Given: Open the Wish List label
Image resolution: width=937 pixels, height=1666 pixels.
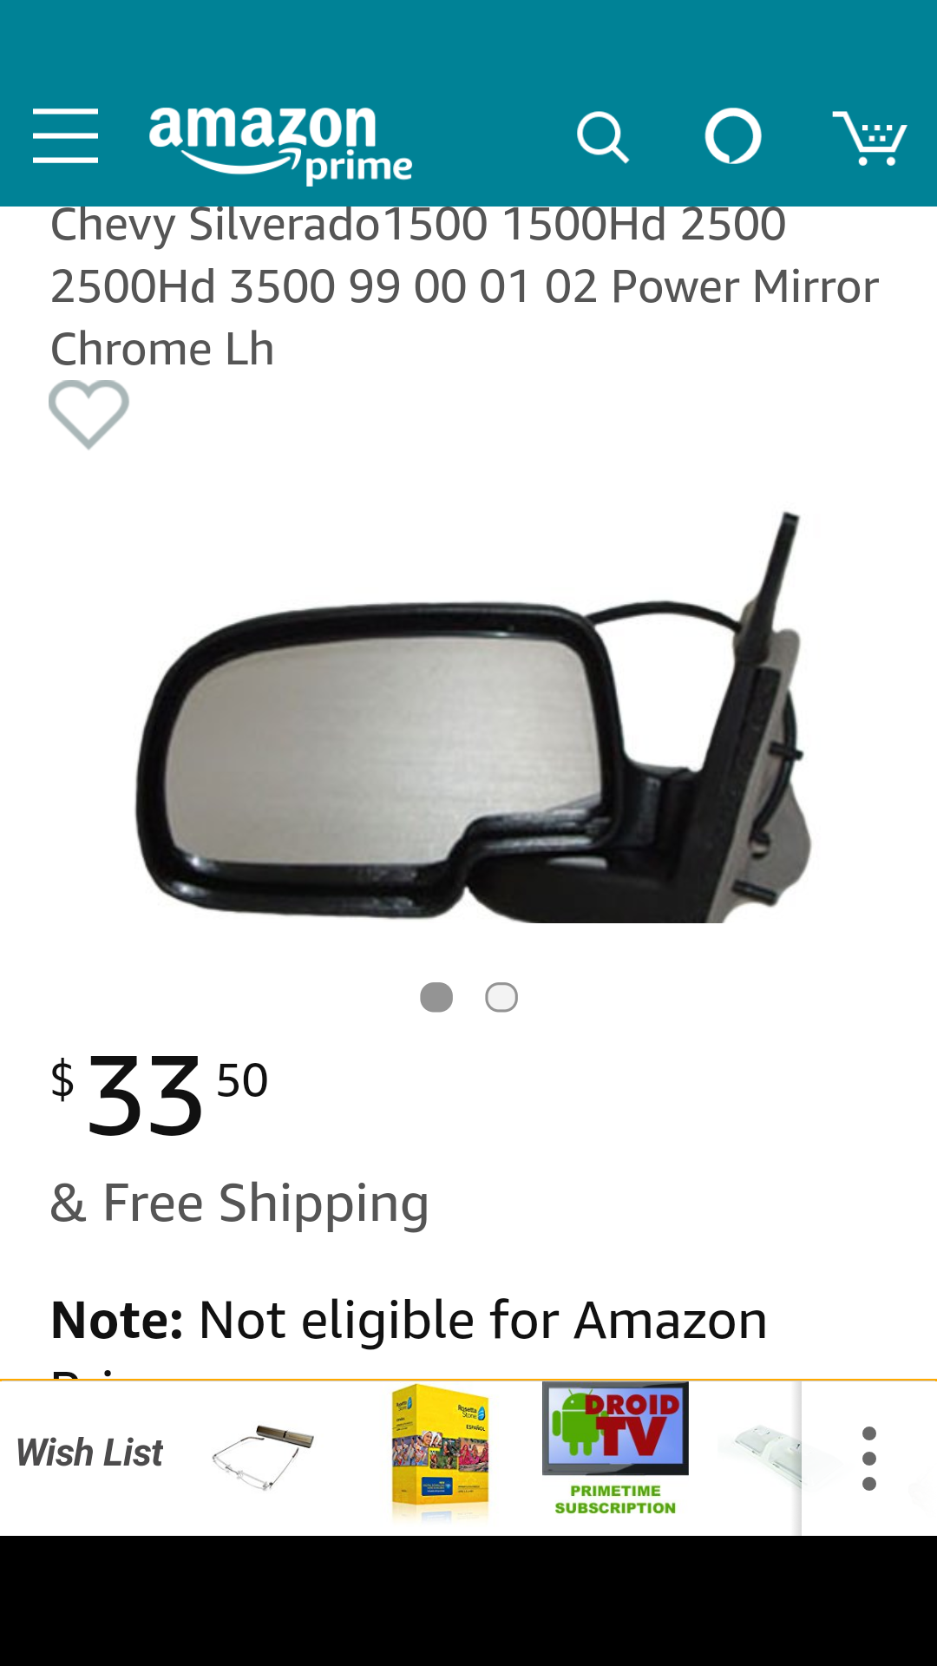Looking at the screenshot, I should [x=90, y=1453].
